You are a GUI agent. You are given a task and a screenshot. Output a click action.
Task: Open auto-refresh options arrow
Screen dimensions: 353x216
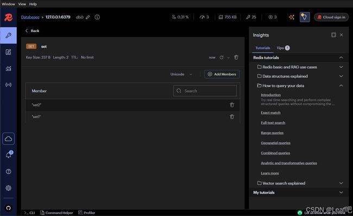[228, 58]
